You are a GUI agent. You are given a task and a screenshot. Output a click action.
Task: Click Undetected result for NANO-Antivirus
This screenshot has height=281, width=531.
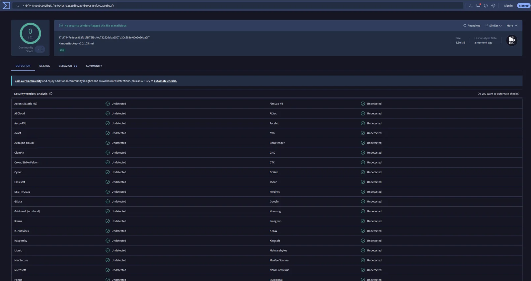[x=374, y=270]
